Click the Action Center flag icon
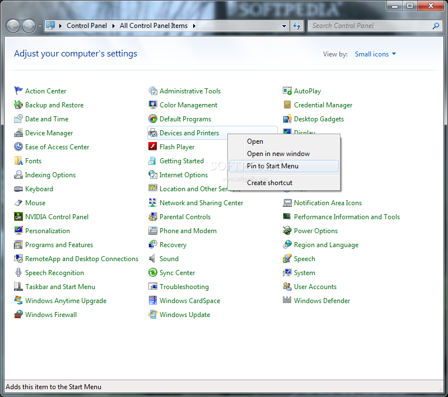 click(18, 91)
